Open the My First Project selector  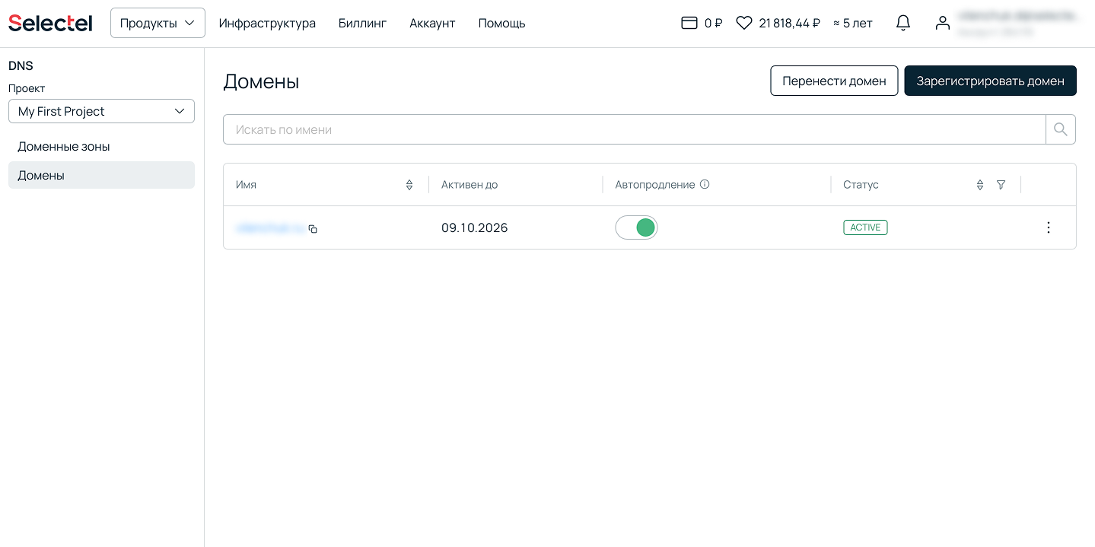tap(101, 111)
